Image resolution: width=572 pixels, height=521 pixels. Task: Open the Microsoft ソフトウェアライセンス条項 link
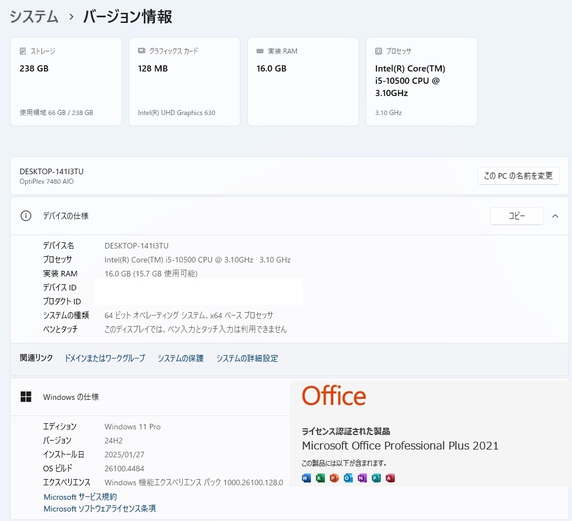[x=100, y=509]
